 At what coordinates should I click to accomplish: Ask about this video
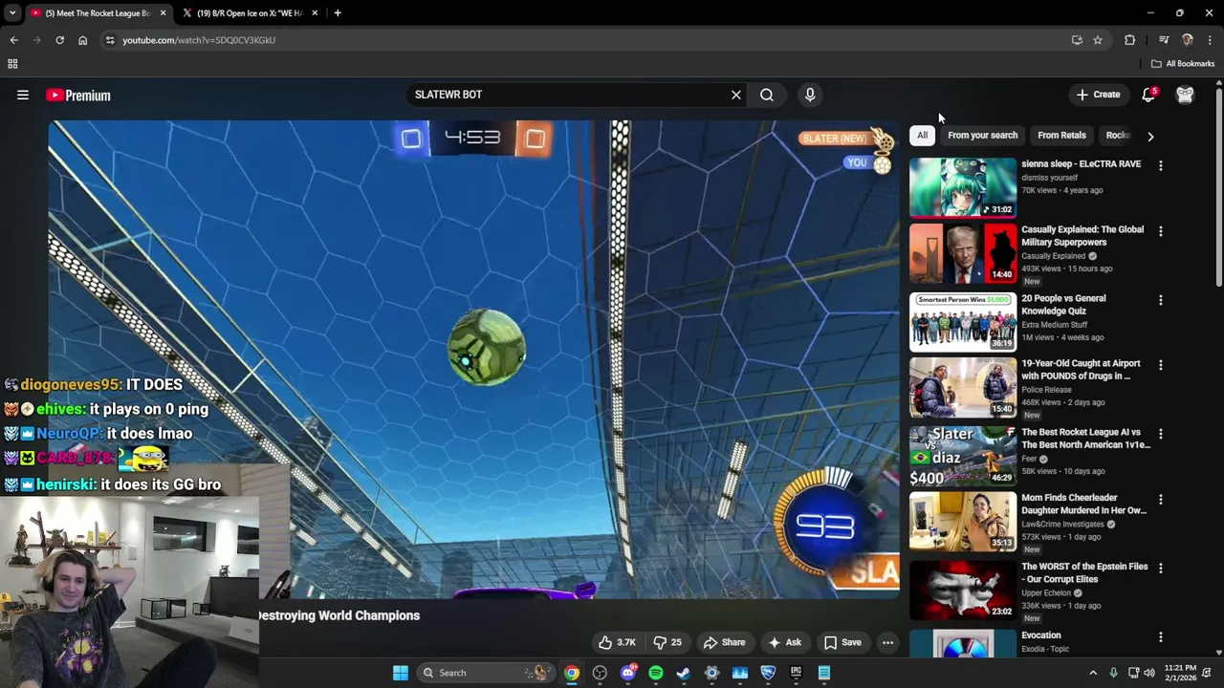784,642
